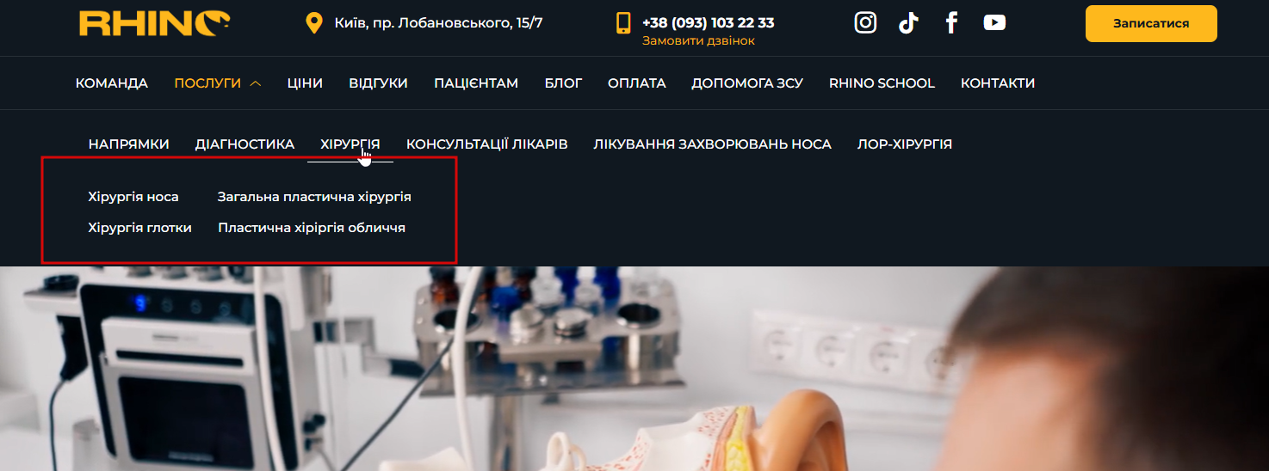This screenshot has width=1269, height=471.
Task: Visit the Facebook page icon
Action: point(951,22)
